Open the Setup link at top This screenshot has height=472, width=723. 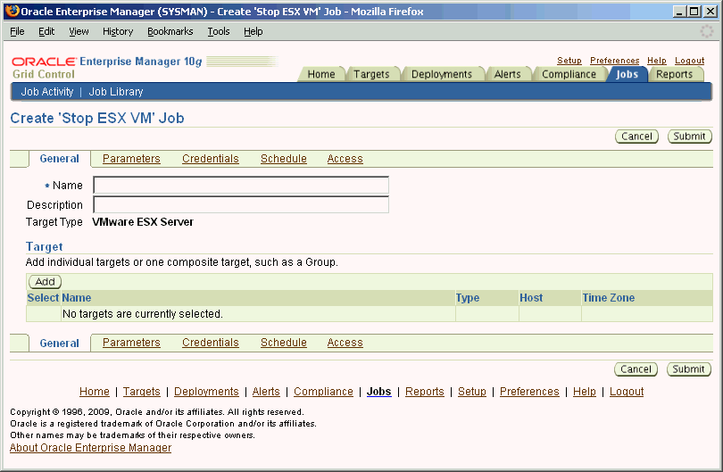pyautogui.click(x=569, y=61)
